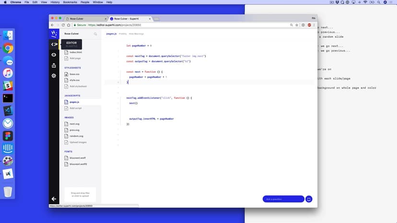Click the Preview eye icon

pos(54,55)
